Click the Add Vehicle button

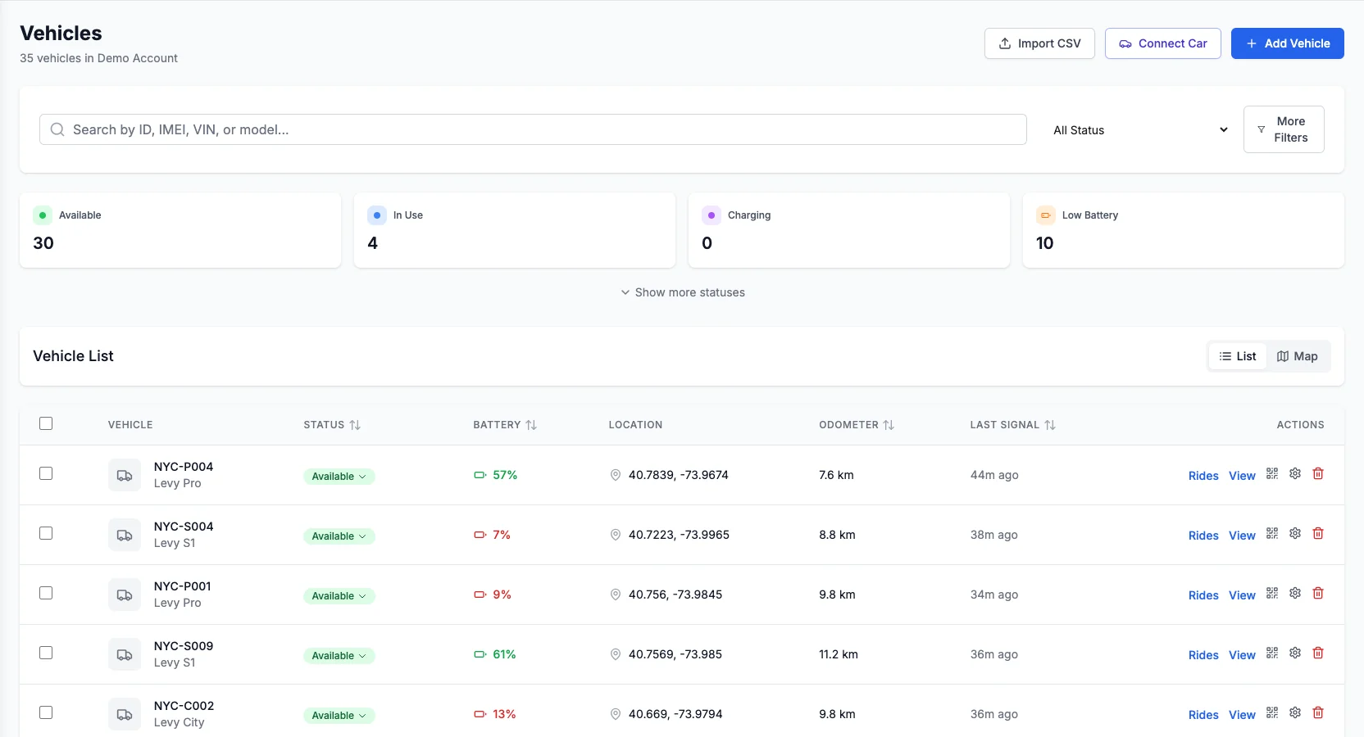[1288, 43]
